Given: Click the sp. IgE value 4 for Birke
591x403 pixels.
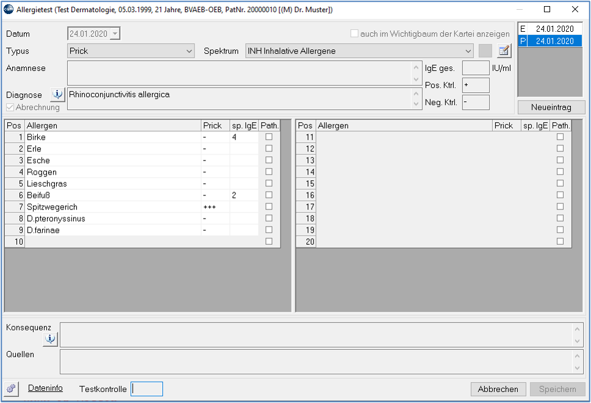Looking at the screenshot, I should [244, 137].
